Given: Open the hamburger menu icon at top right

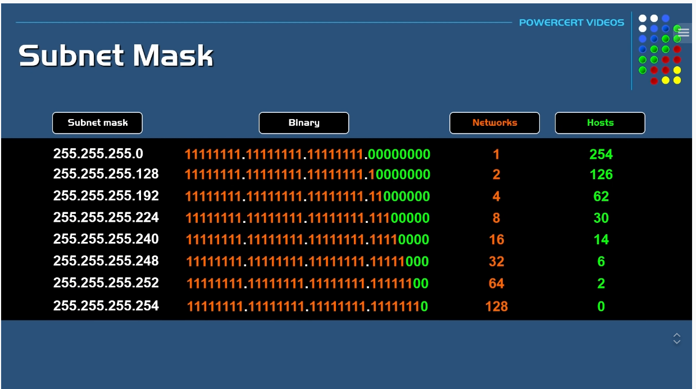Looking at the screenshot, I should pyautogui.click(x=683, y=33).
